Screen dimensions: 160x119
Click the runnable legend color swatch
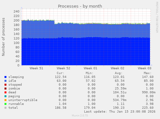click(x=5, y=104)
